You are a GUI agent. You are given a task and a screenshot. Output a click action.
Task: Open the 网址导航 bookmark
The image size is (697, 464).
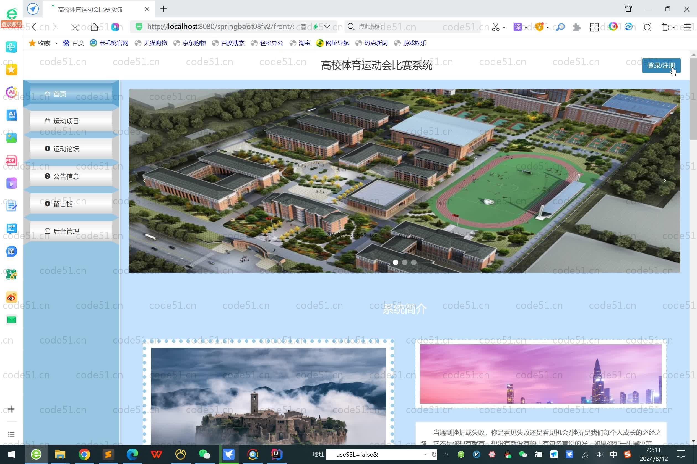(333, 43)
